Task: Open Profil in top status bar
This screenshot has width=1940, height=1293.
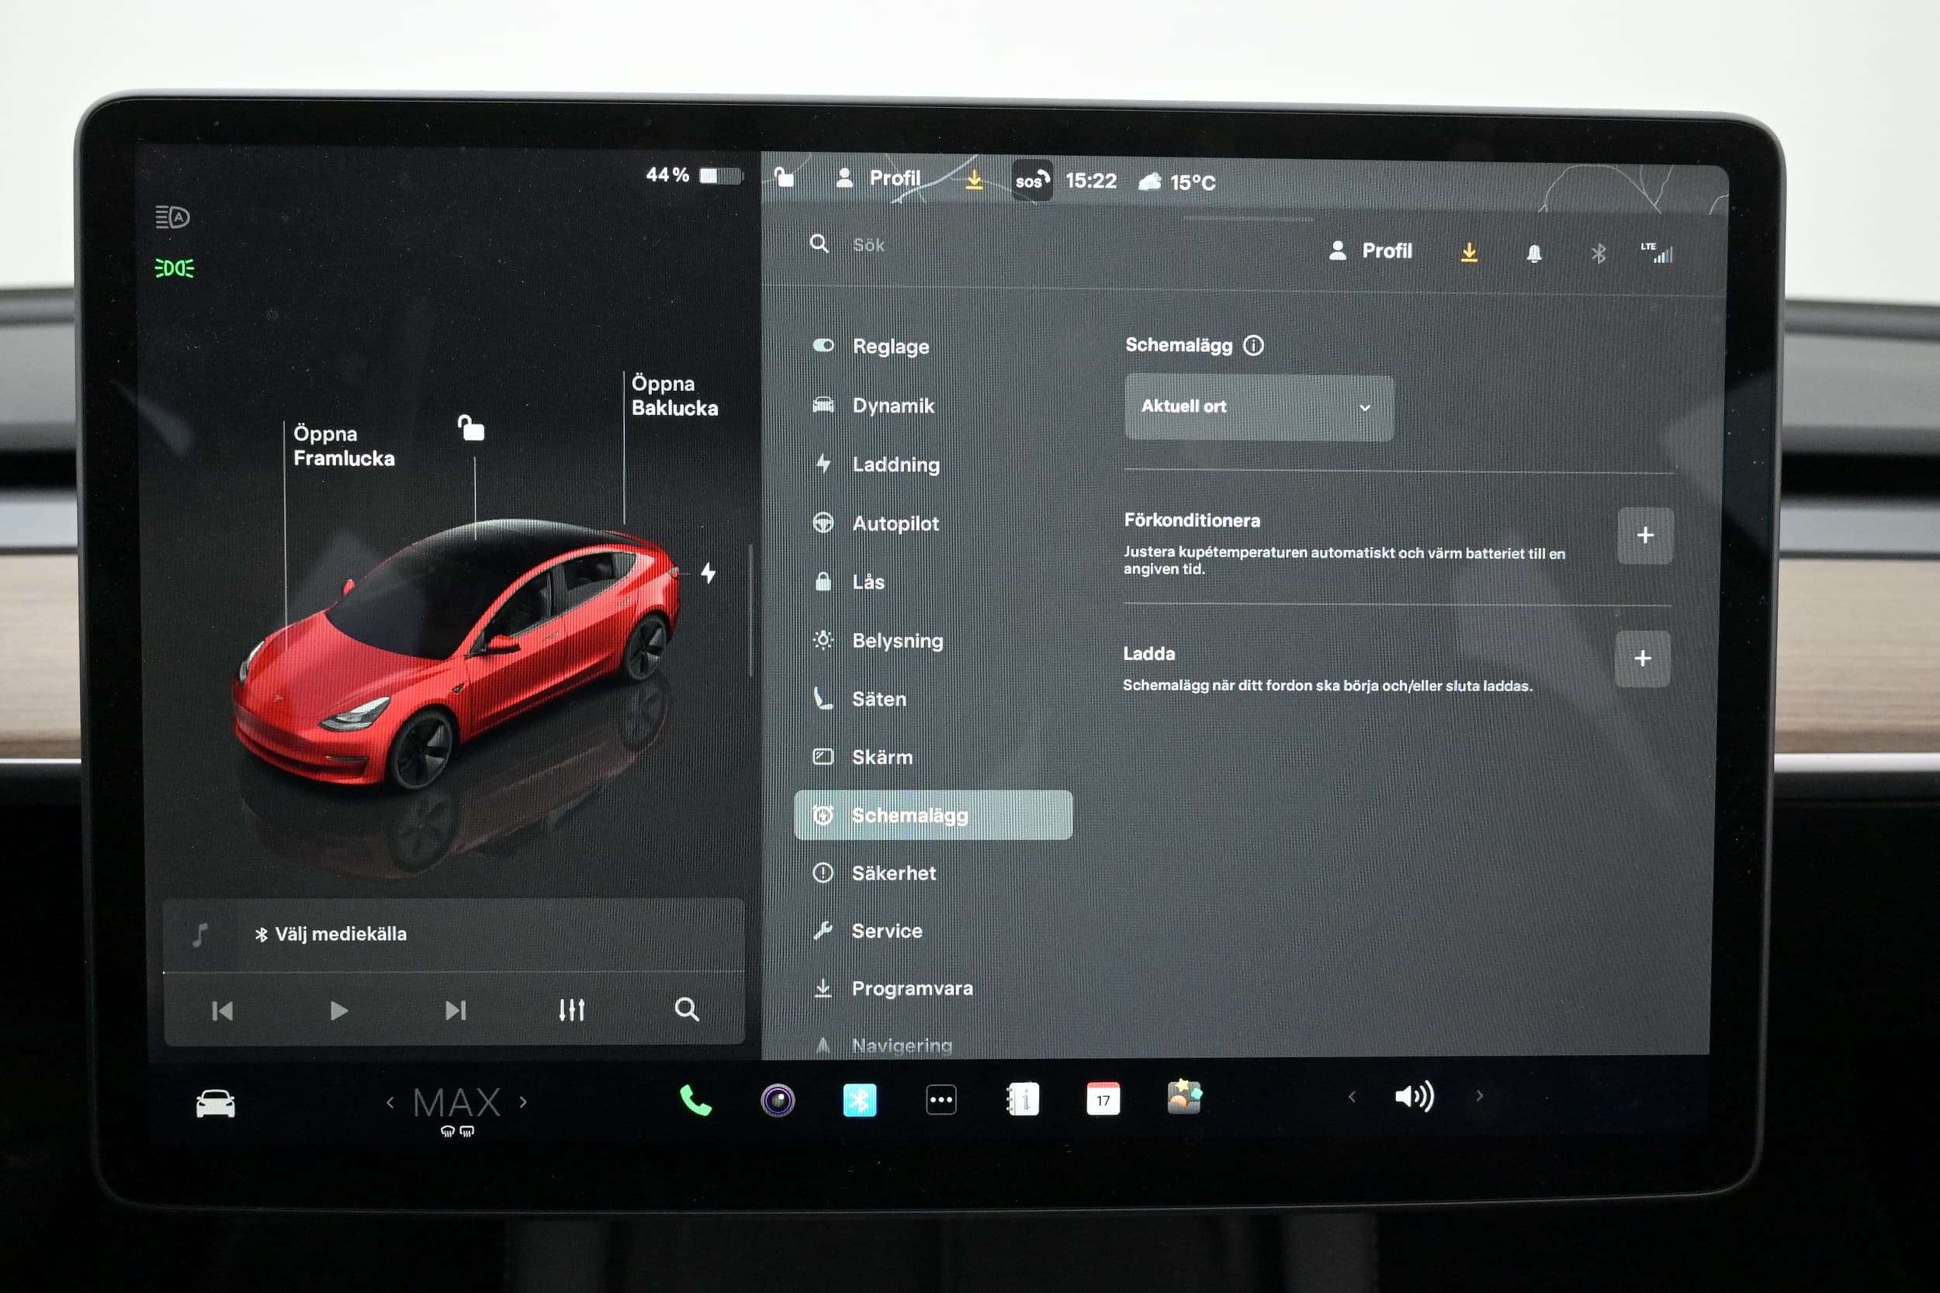Action: 878,178
